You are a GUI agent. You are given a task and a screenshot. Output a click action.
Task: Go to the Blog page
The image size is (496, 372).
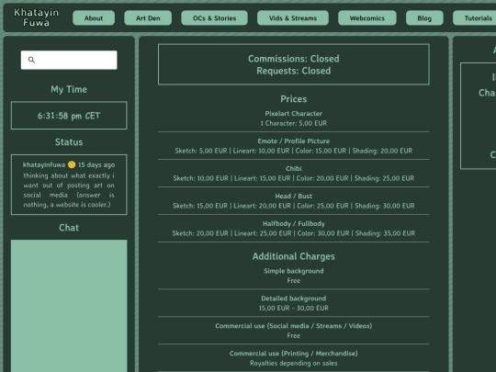click(424, 18)
